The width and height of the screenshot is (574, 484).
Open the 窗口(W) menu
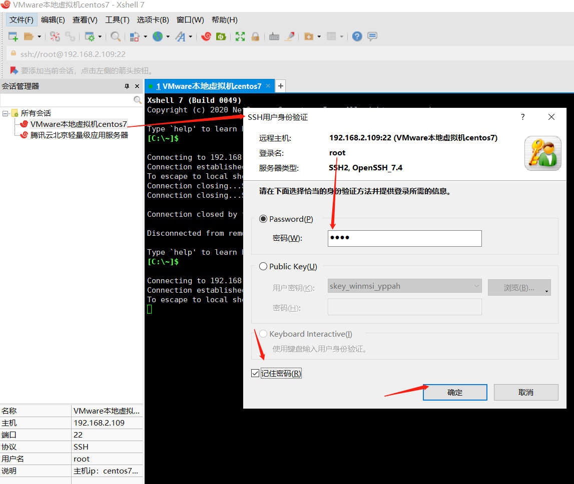tap(190, 19)
